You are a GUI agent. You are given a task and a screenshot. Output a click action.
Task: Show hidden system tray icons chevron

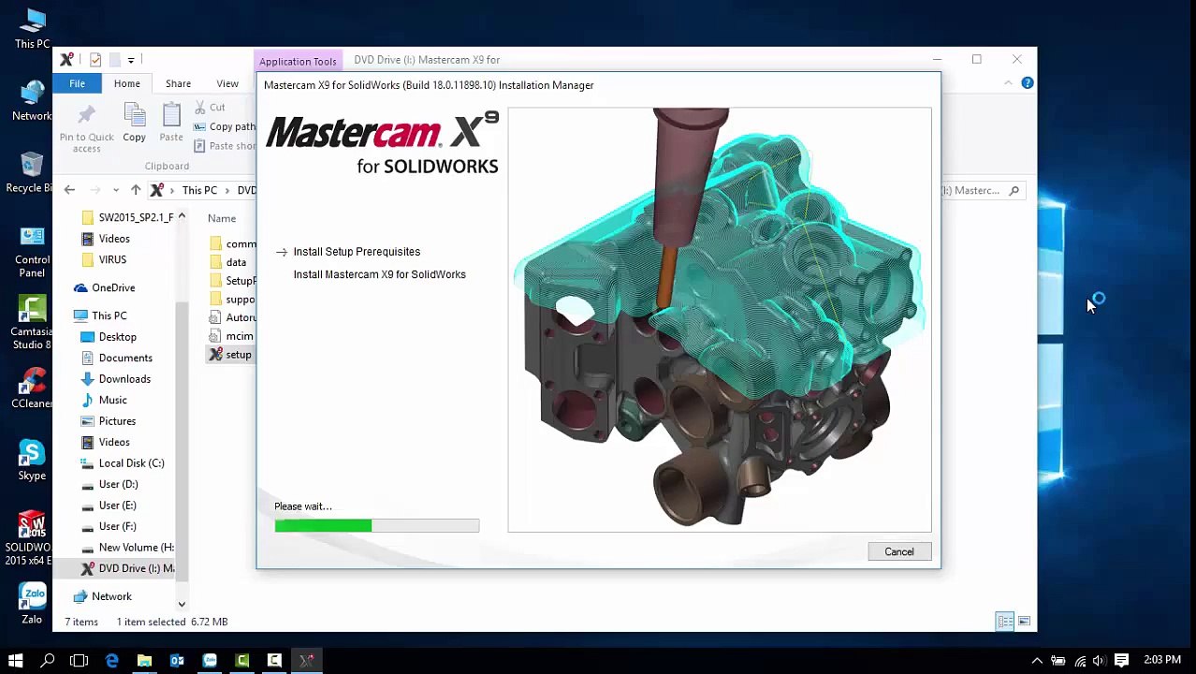(1036, 661)
